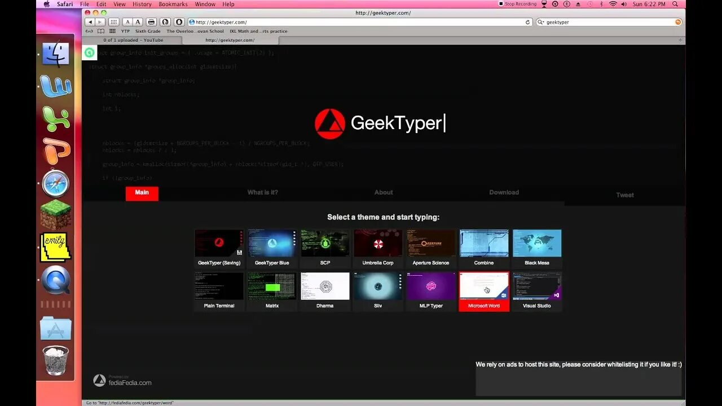Screen dimensions: 722x406
Task: Click the Bluetooth menu bar icon
Action: coord(601,4)
